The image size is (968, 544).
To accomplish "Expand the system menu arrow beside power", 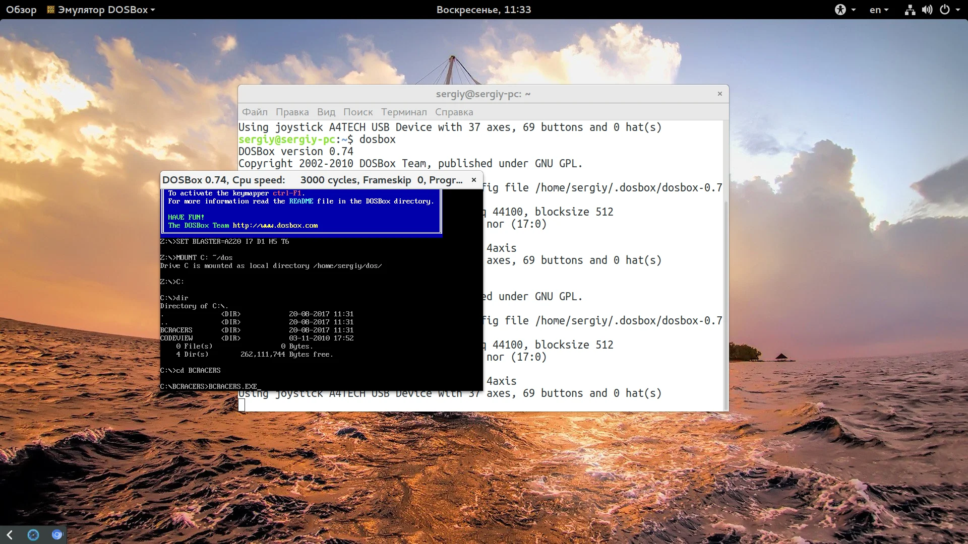I will (958, 10).
